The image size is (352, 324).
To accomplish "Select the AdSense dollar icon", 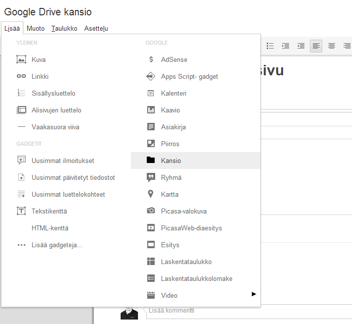I will pos(151,59).
